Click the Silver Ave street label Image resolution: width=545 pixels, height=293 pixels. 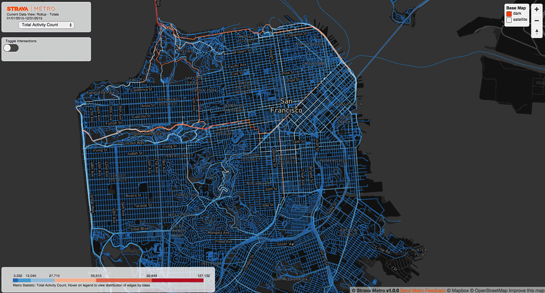tap(286, 244)
